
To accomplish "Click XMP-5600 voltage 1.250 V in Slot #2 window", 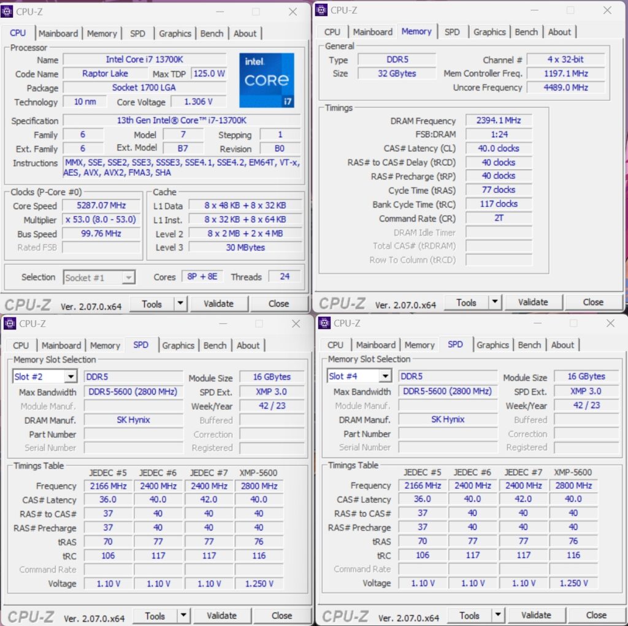I will click(x=259, y=584).
